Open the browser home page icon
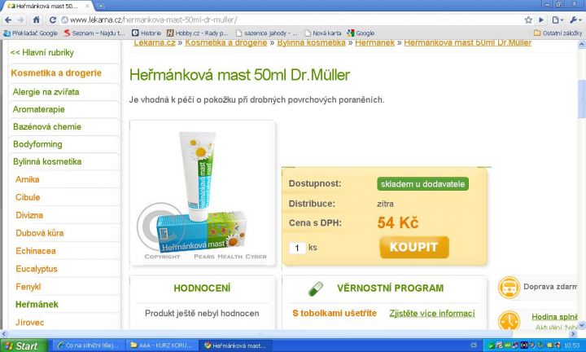Screen dimensions: 586x352 tap(37, 20)
